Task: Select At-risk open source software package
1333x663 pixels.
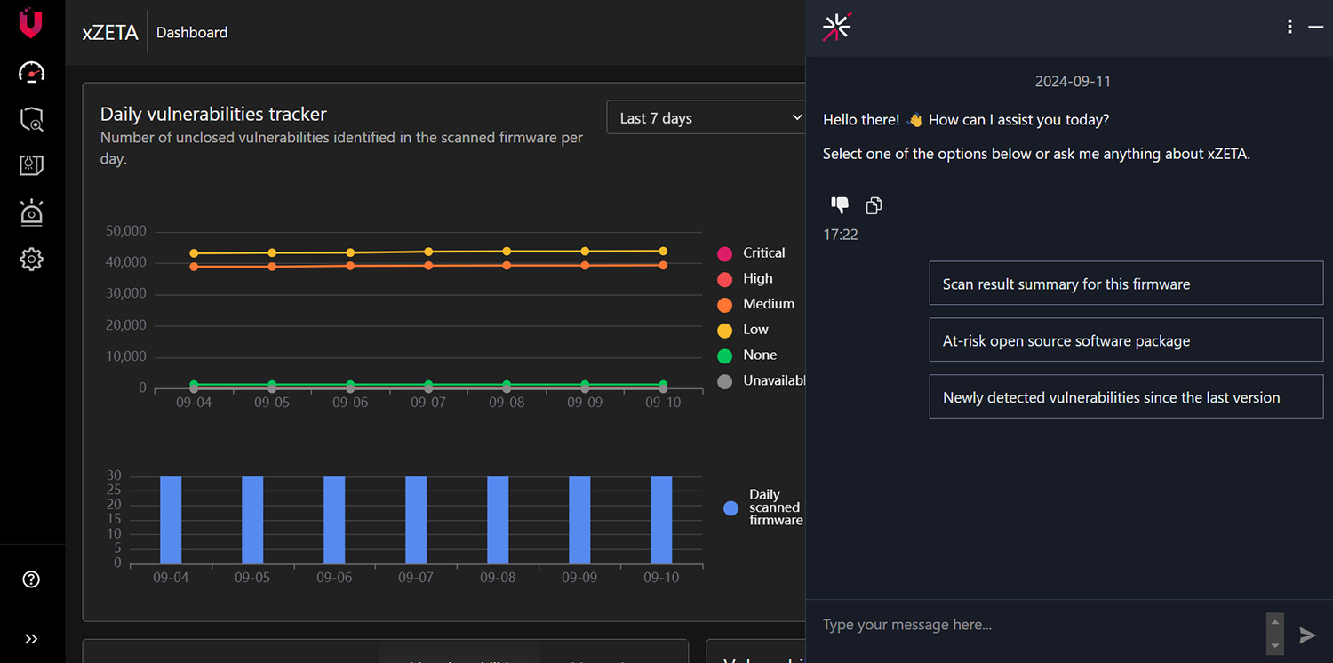Action: coord(1126,341)
